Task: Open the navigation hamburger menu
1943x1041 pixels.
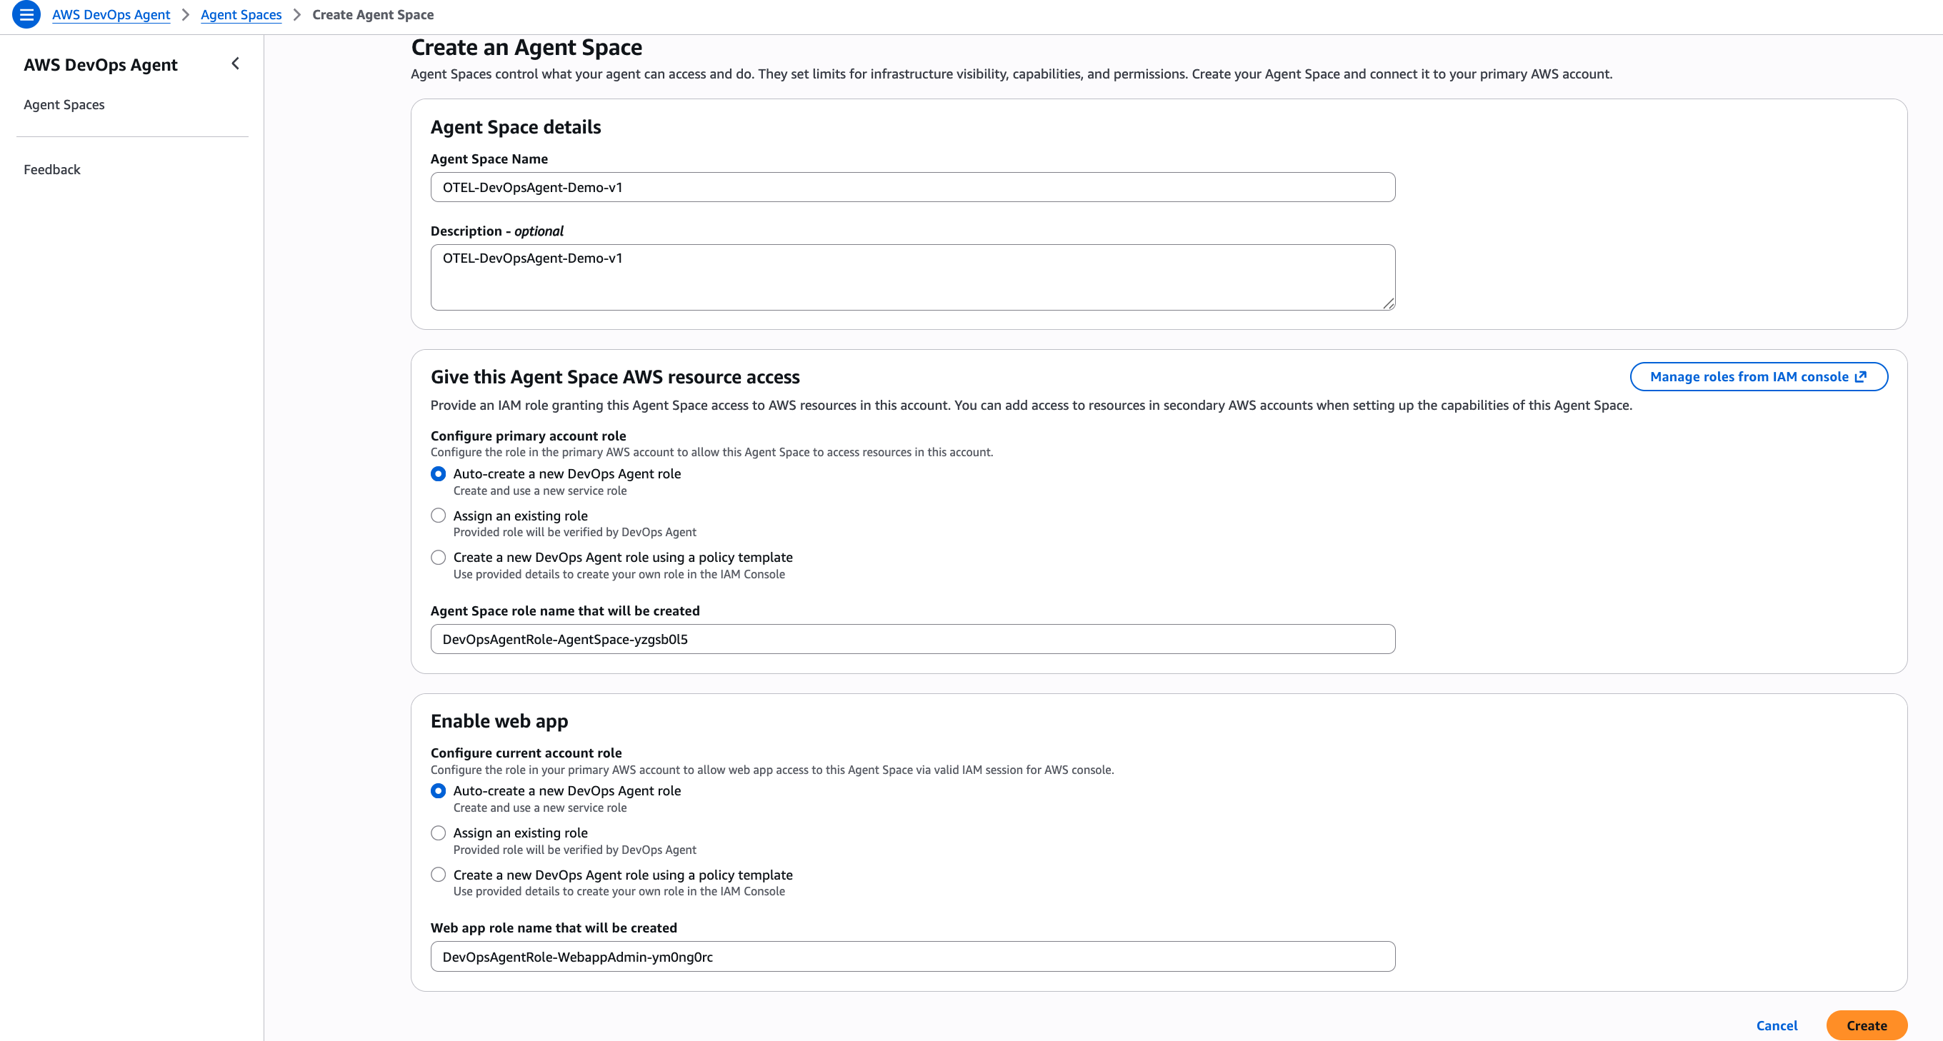Action: point(26,14)
